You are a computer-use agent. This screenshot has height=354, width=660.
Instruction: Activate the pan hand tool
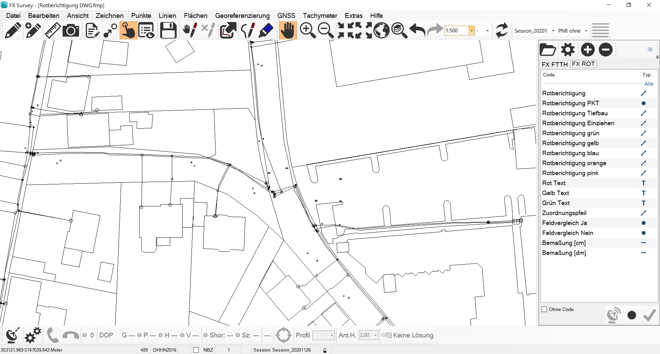pyautogui.click(x=288, y=31)
